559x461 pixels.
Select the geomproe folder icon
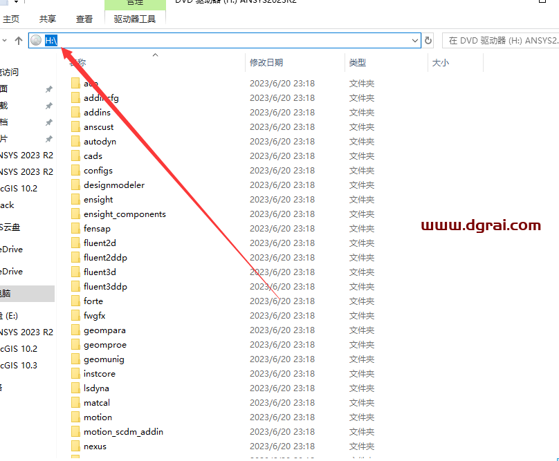75,344
